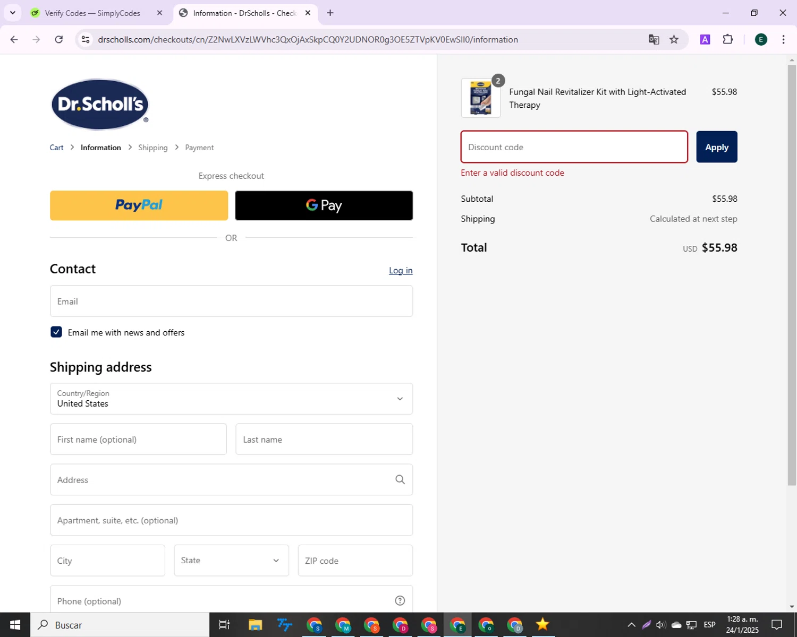Focus the ZIP code input field
Image resolution: width=797 pixels, height=637 pixels.
point(355,561)
